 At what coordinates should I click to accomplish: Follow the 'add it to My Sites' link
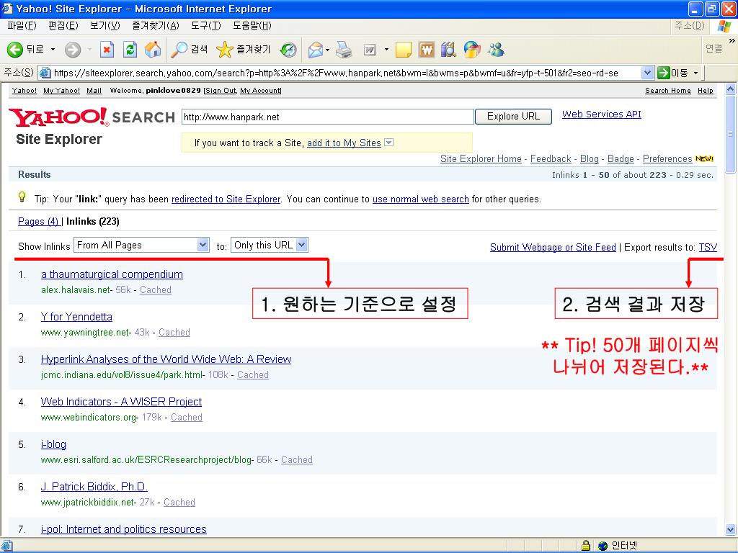344,143
